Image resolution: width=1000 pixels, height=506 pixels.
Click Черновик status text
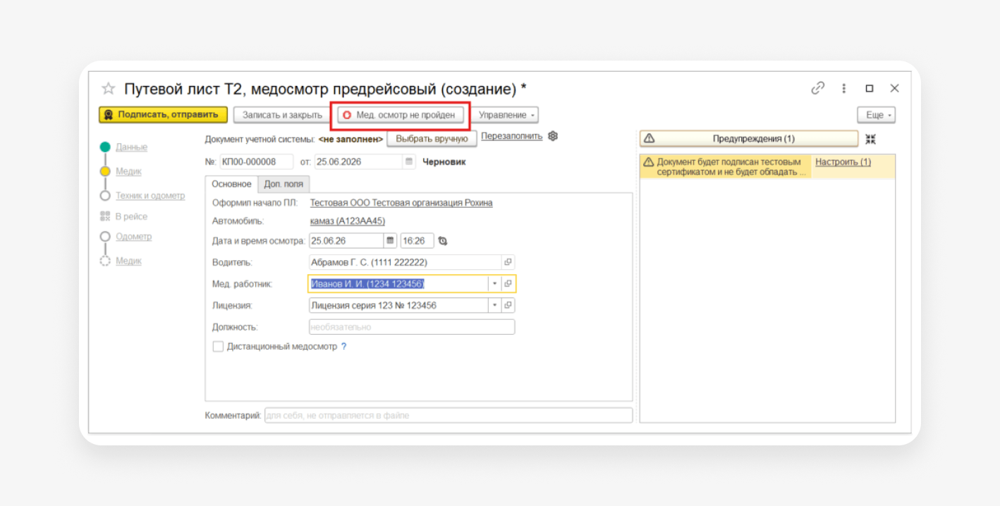444,162
